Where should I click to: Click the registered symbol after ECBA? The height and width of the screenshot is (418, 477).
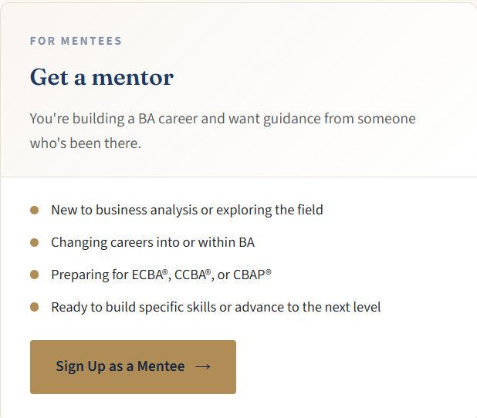point(165,271)
